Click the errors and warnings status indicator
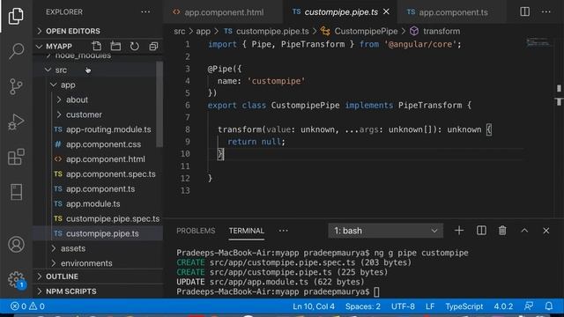This screenshot has height=317, width=564. pos(27,306)
